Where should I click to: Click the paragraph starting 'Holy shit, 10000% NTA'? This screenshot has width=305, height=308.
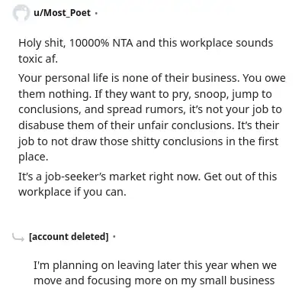tap(146, 50)
